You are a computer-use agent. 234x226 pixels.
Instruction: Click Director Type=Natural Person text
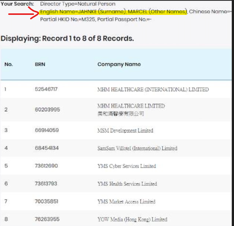[x=78, y=4]
